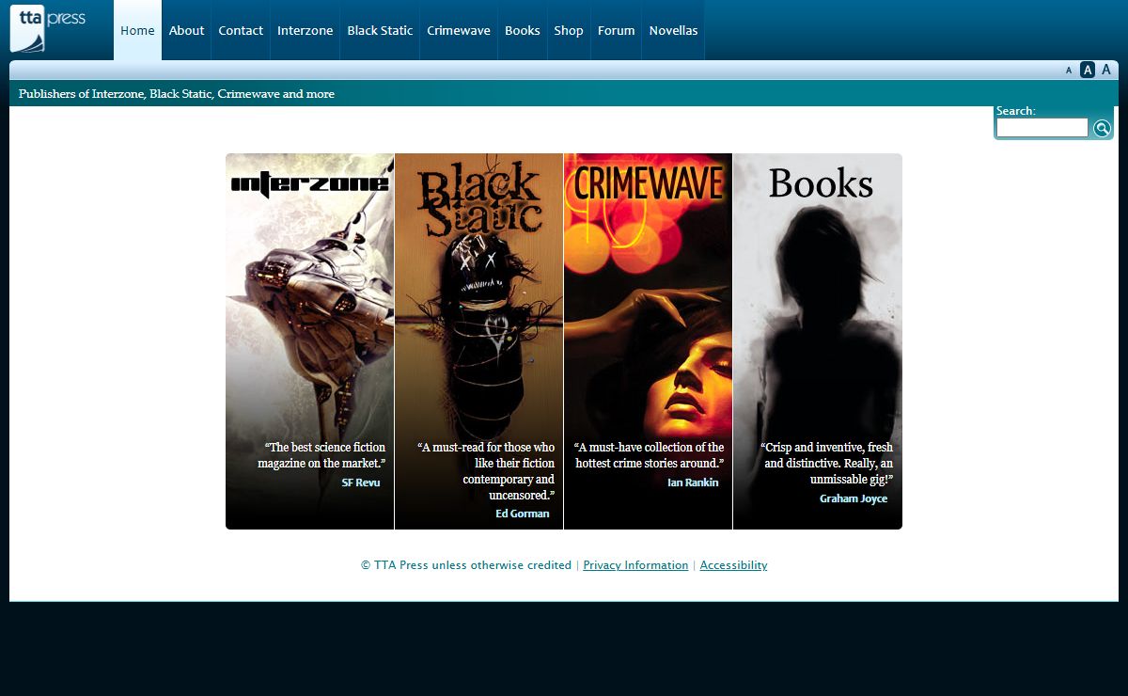1128x696 pixels.
Task: Click the Graham Joyce attribution
Action: click(x=854, y=498)
